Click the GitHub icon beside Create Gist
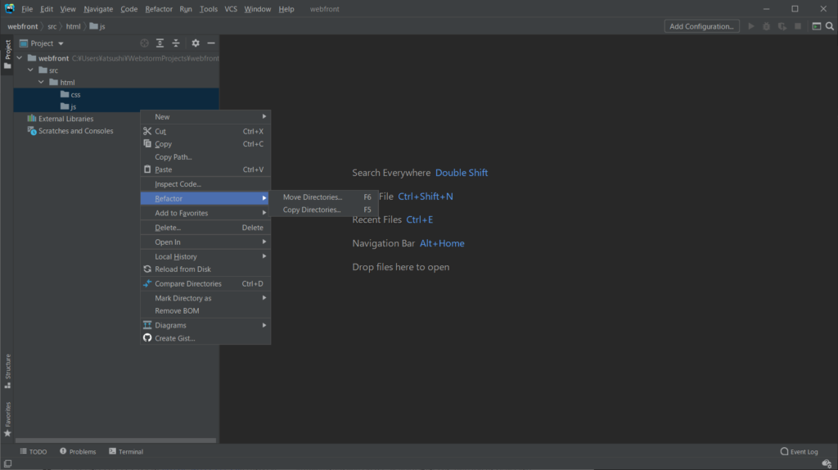The width and height of the screenshot is (838, 470). tap(147, 338)
